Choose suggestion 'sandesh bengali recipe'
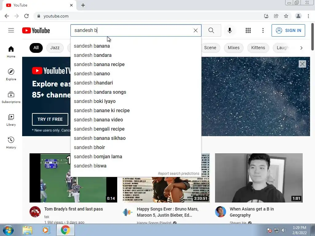Viewport: 315px width, 236px height. (136, 129)
